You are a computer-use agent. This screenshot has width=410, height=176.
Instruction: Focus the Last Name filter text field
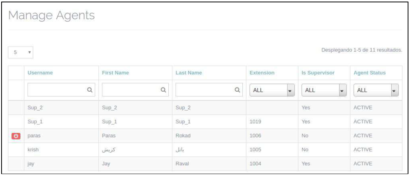204,90
